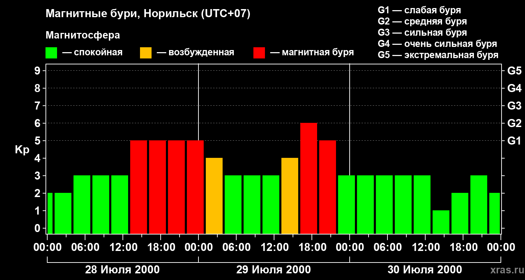Click the red Kp 5 bar right after the Kp 6 bar
The width and height of the screenshot is (525, 280).
coord(328,187)
